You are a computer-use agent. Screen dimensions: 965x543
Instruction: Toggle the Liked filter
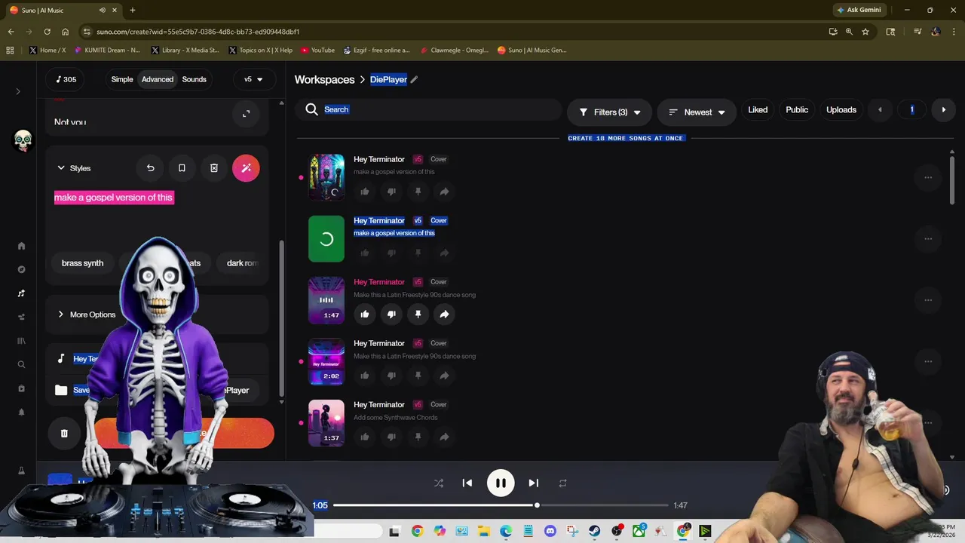click(x=758, y=110)
